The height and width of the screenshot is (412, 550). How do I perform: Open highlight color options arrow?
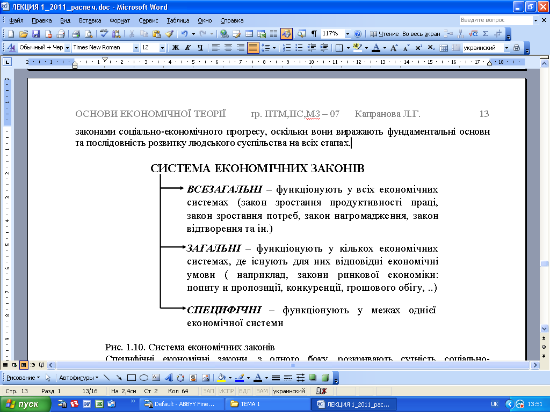point(366,48)
